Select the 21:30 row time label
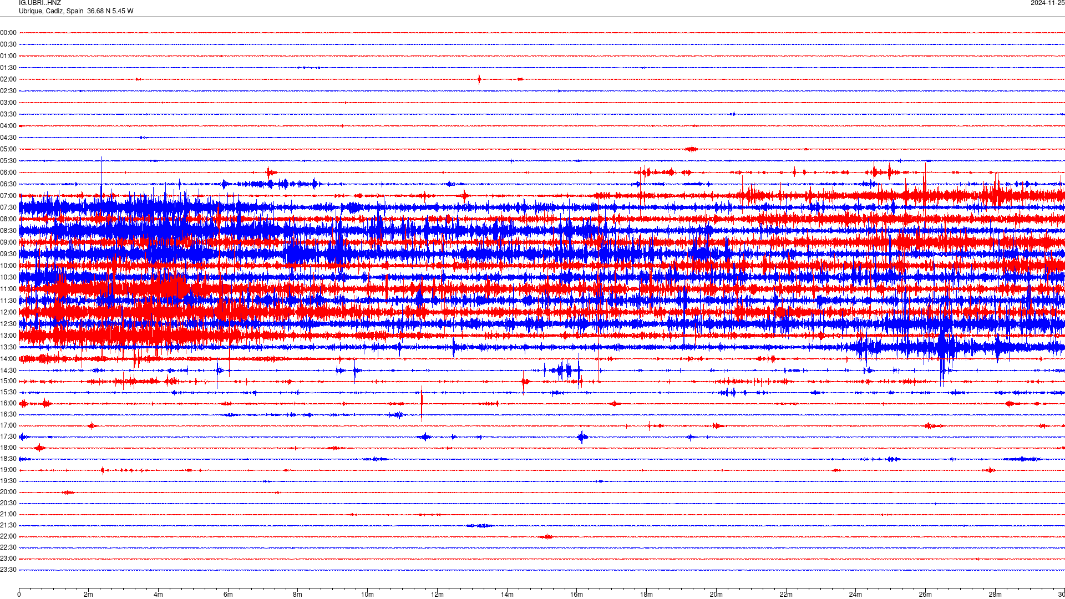 click(8, 525)
